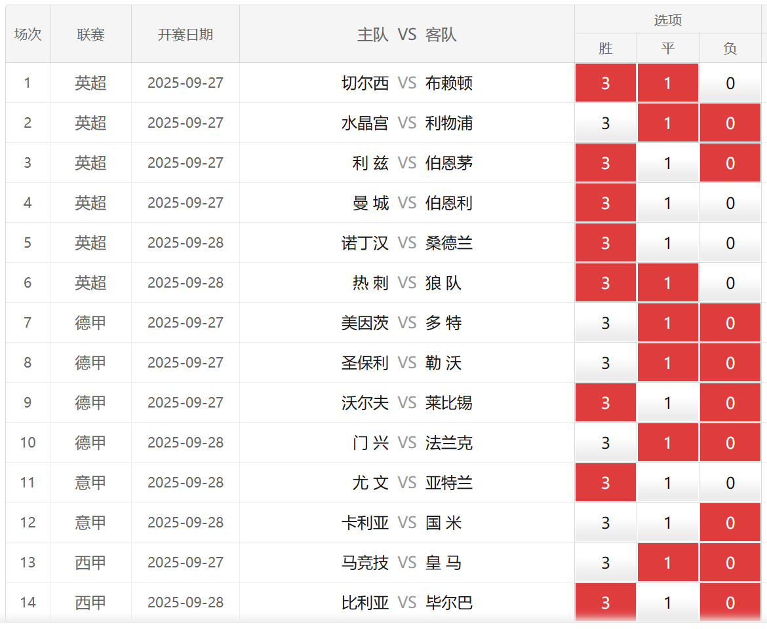This screenshot has width=767, height=629.
Task: Enable 胜 (3) for 门兴 VS 法兰克
Action: click(605, 443)
